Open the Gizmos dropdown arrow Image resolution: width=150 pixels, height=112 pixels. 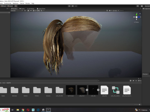pos(118,11)
